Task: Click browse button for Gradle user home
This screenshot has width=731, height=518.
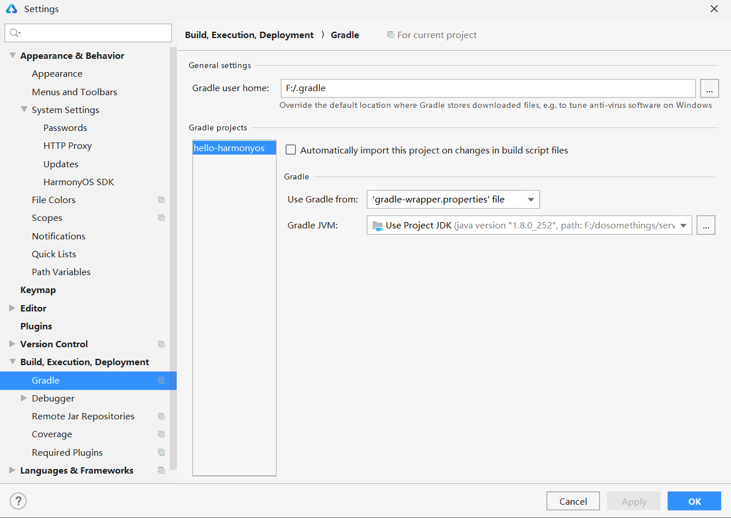Action: coord(709,88)
